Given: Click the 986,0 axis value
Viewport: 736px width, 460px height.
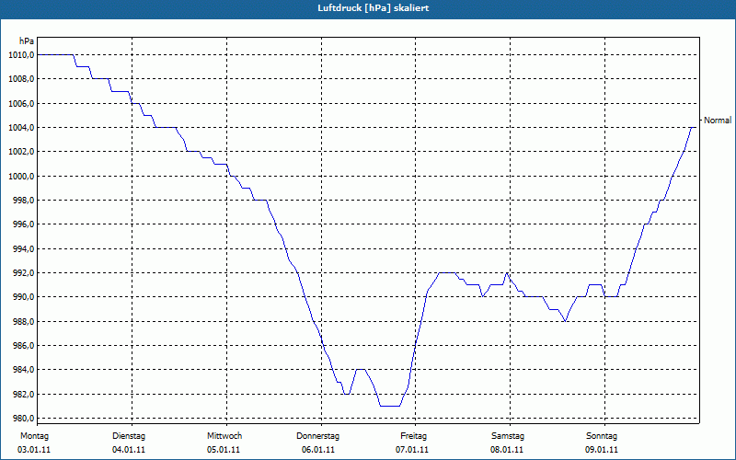Looking at the screenshot, I should pos(23,346).
